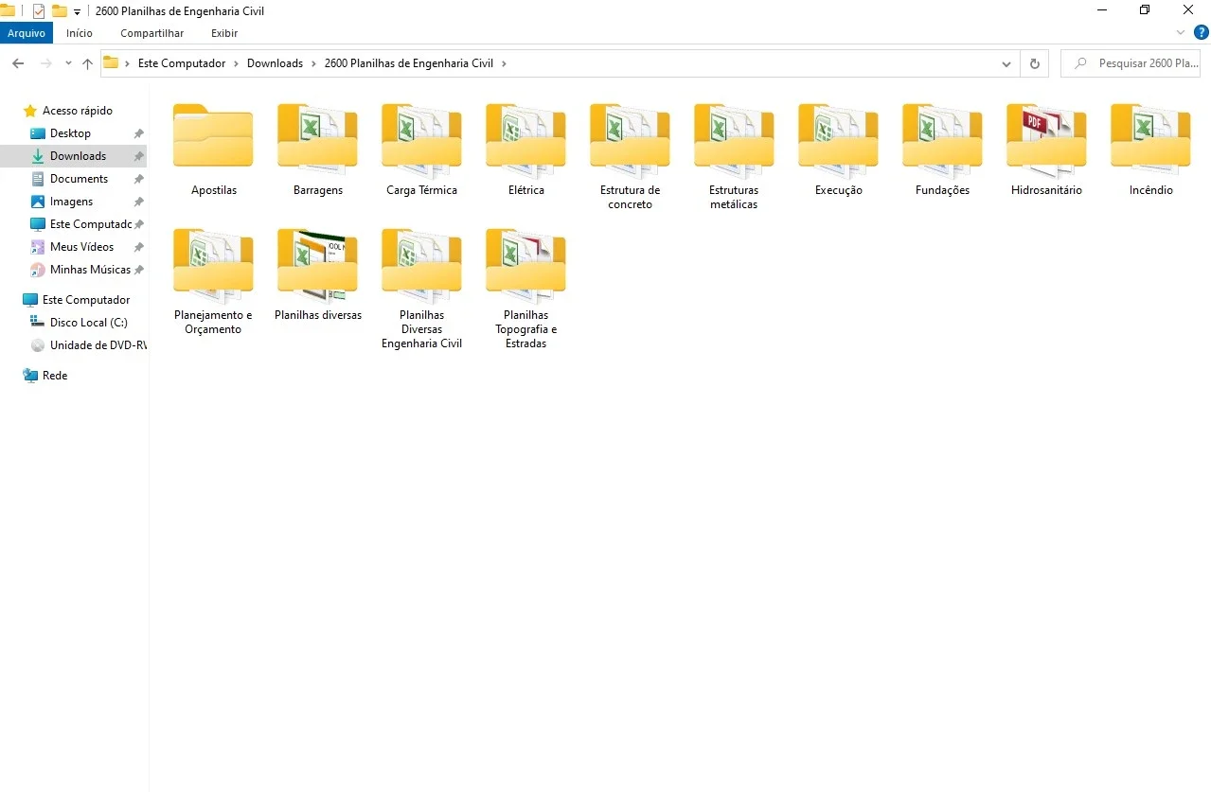Go up one folder level arrow
Image resolution: width=1211 pixels, height=792 pixels.
click(87, 63)
